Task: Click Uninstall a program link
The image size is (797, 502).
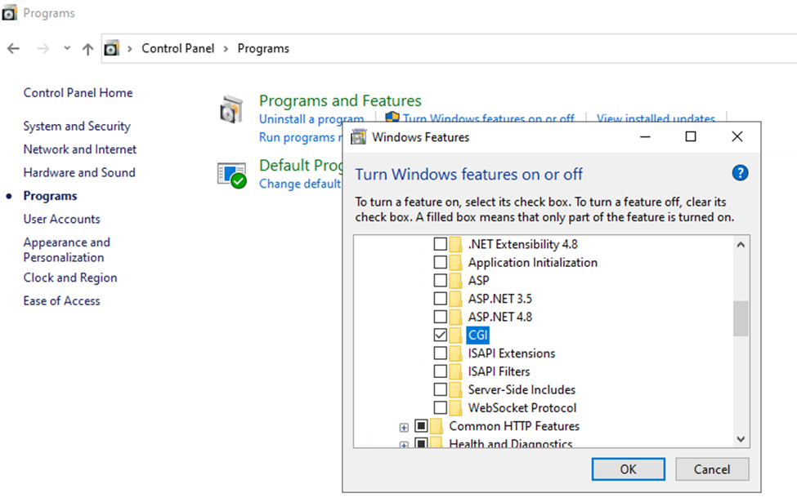Action: point(311,118)
